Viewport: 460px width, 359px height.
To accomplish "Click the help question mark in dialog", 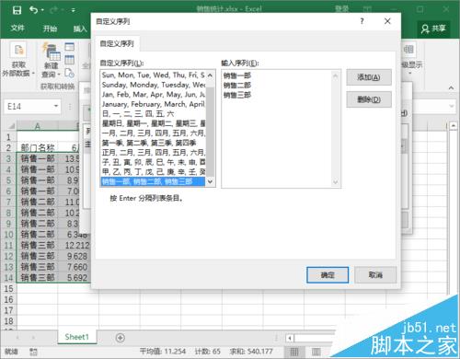I will pos(362,21).
